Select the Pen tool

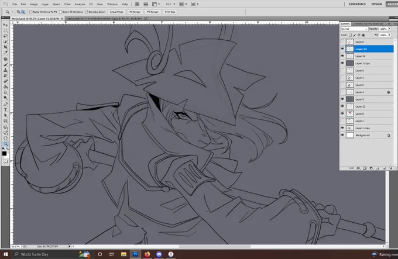click(x=5, y=104)
